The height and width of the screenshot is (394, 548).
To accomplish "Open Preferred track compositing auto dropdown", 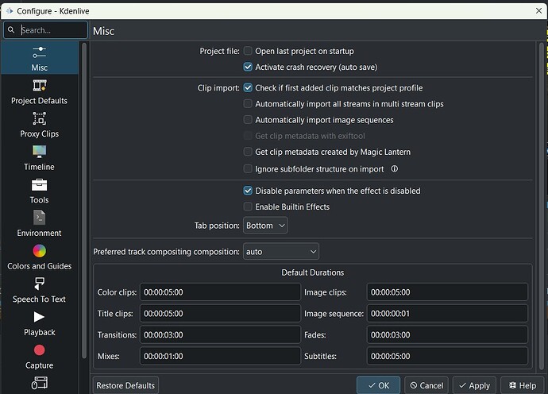I will (x=281, y=251).
